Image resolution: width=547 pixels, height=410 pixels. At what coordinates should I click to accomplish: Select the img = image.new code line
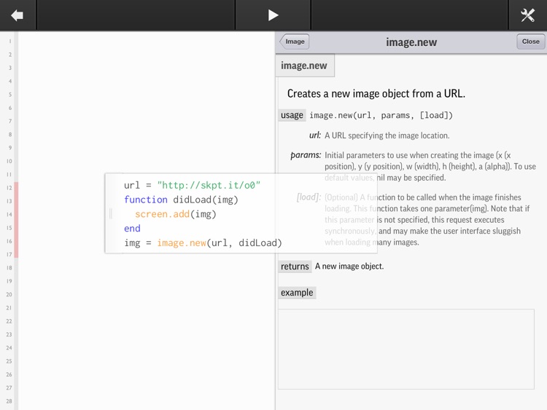[202, 243]
